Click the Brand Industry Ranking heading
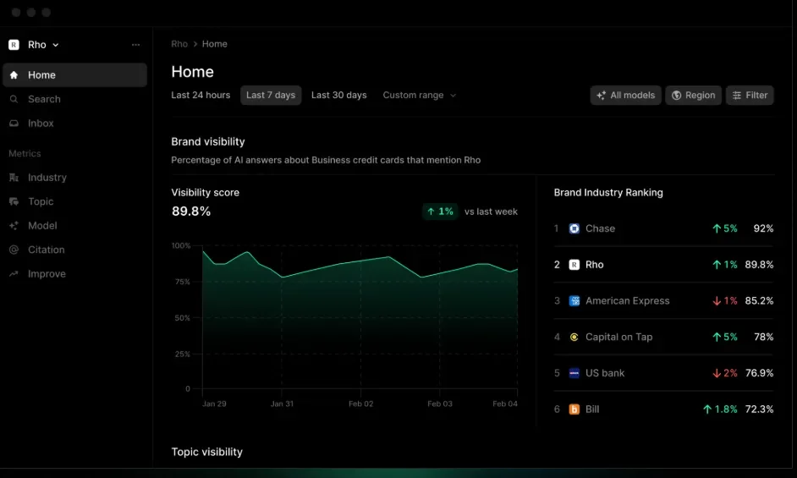This screenshot has width=797, height=478. 608,193
